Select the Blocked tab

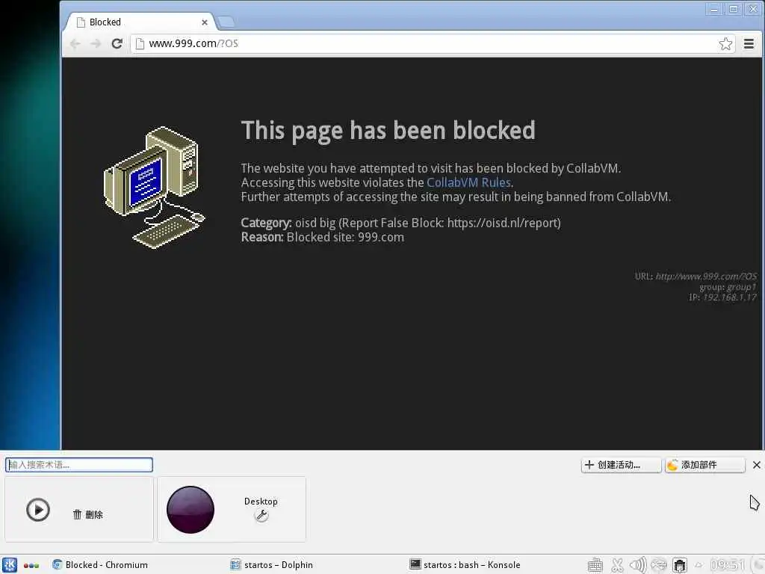141,22
